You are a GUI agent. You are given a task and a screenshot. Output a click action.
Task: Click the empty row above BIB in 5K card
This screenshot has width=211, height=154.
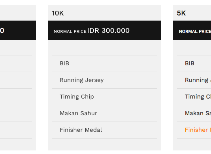(194, 48)
